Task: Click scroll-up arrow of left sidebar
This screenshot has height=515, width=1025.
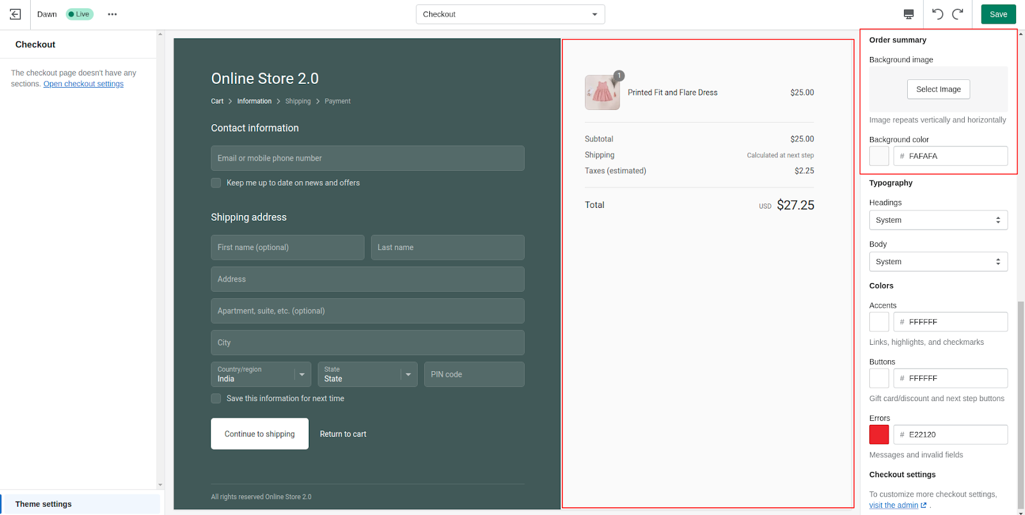Action: tap(160, 35)
